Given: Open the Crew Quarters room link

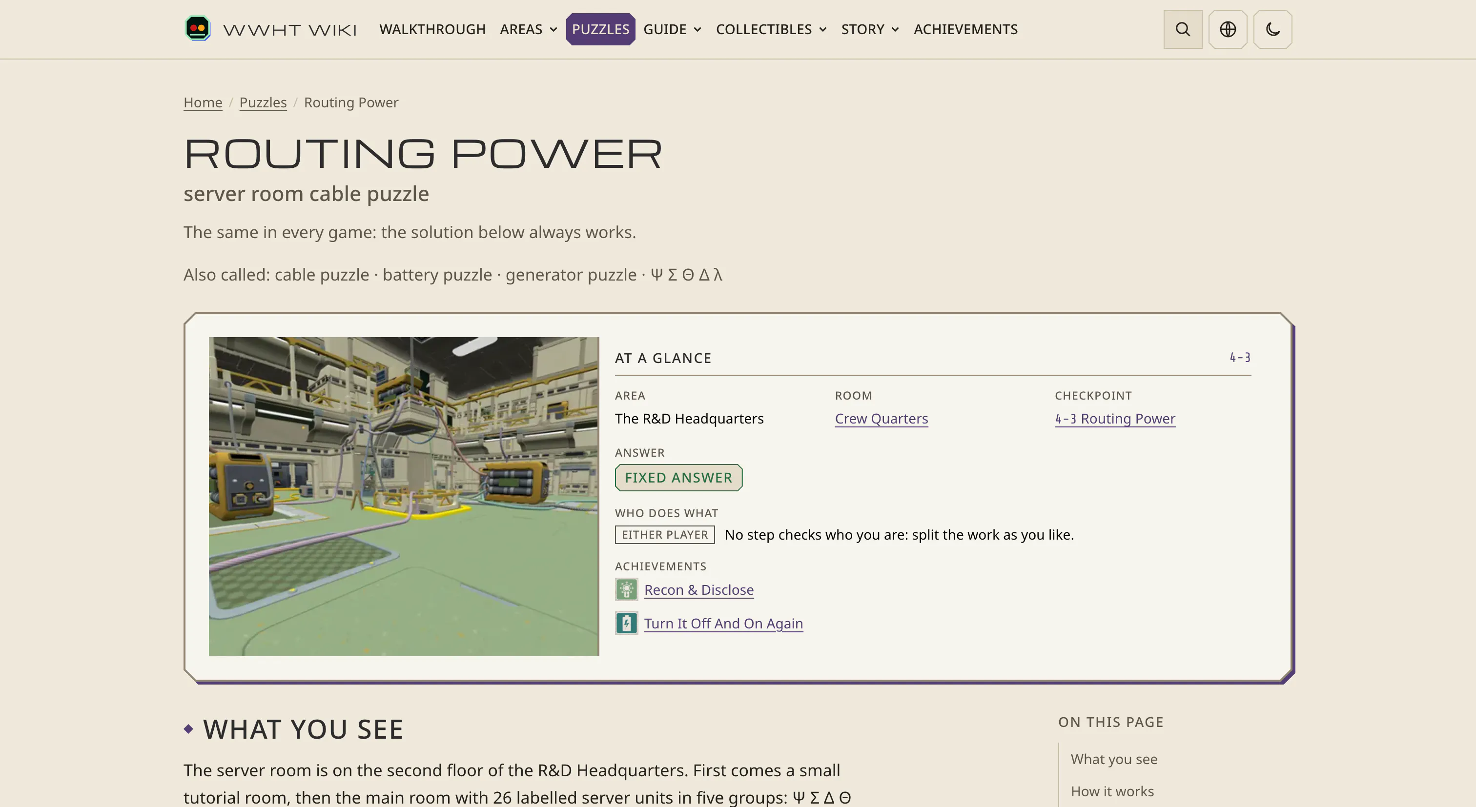Looking at the screenshot, I should (881, 419).
